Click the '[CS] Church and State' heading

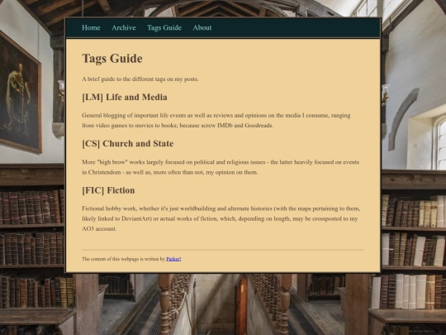coord(128,144)
